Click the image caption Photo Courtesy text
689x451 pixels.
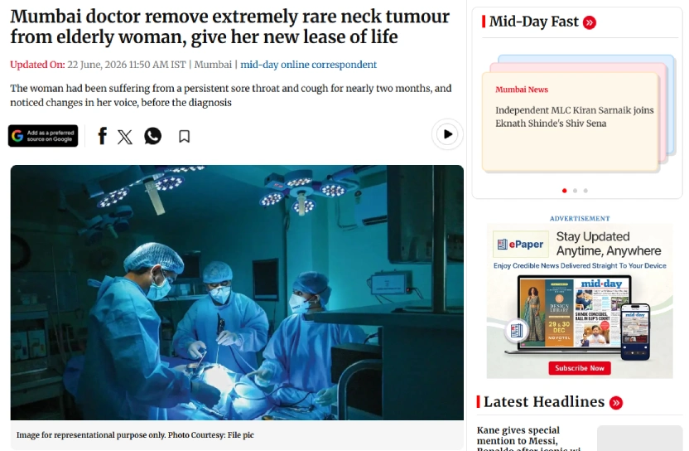coord(211,434)
